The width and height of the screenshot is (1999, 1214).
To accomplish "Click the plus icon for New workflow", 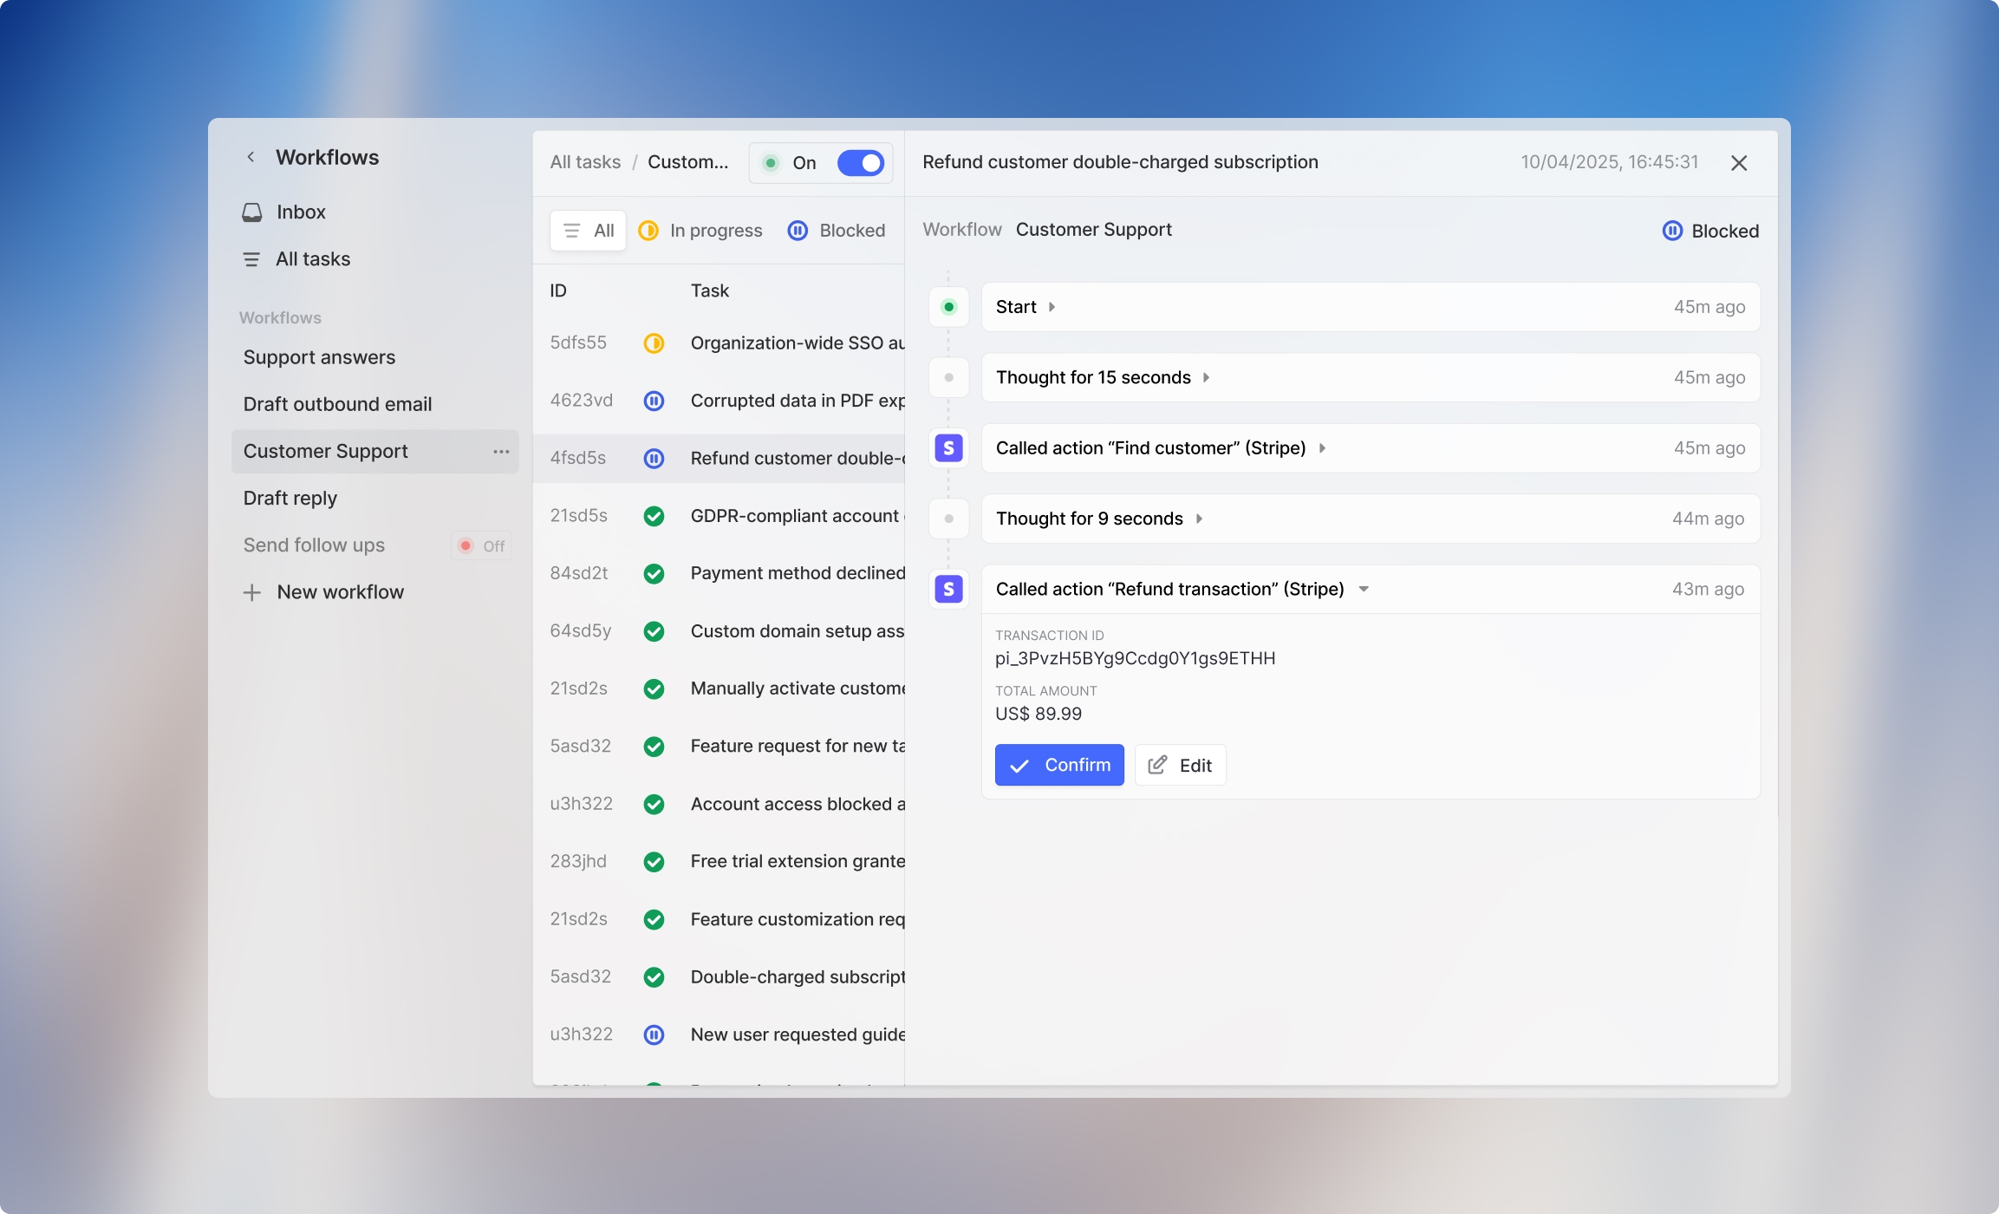I will point(252,592).
